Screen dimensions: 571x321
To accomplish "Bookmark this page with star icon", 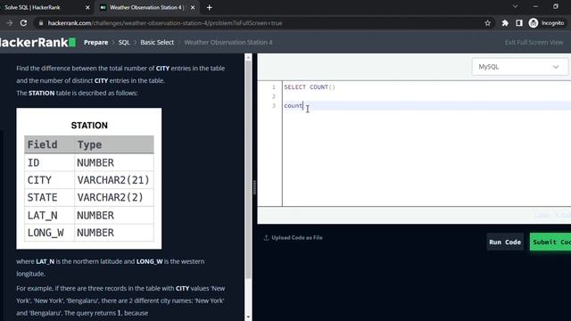I will tap(488, 23).
